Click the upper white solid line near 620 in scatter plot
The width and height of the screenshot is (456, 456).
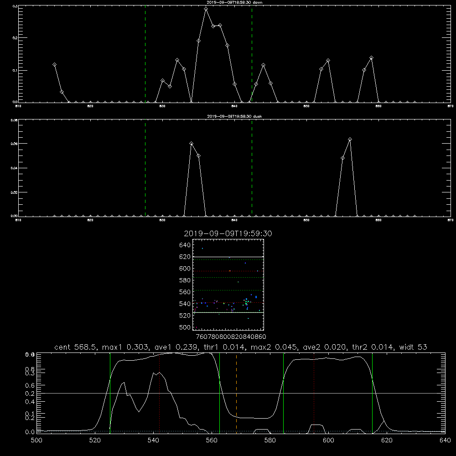click(228, 257)
